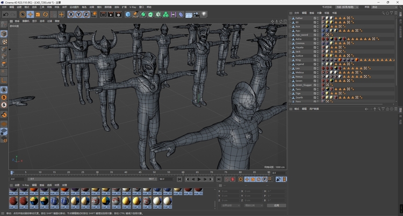
Task: Click the viewport rotate camera navigation icon
Action: pyautogui.click(x=280, y=21)
